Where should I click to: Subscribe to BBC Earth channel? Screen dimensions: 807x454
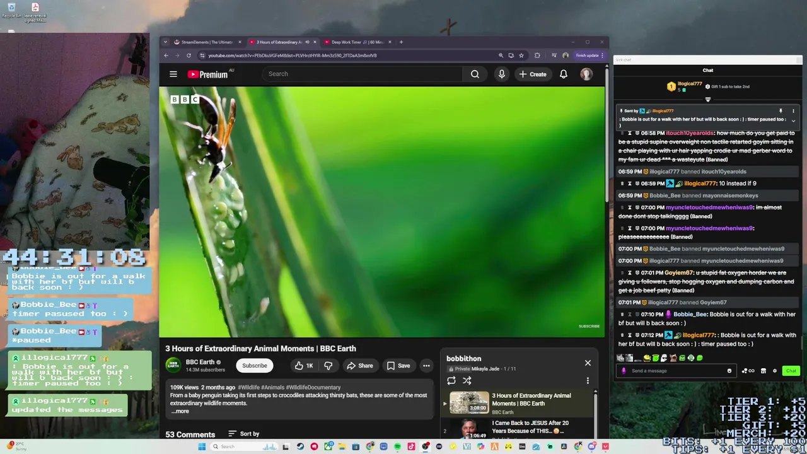255,366
